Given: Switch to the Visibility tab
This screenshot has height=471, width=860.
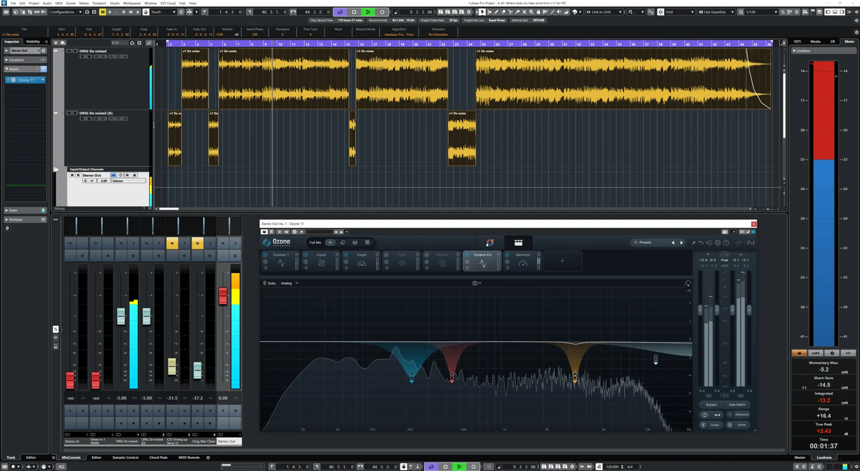Looking at the screenshot, I should click(33, 42).
